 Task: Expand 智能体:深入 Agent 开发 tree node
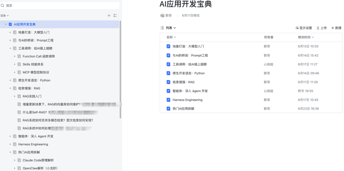(10, 136)
